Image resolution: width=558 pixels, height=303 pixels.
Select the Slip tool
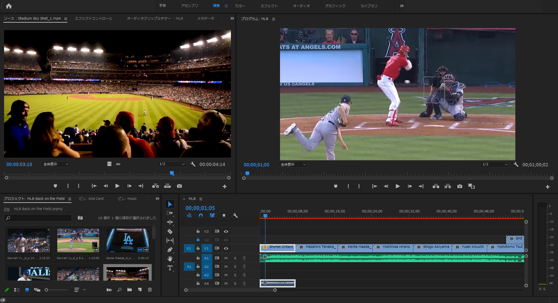click(x=170, y=240)
